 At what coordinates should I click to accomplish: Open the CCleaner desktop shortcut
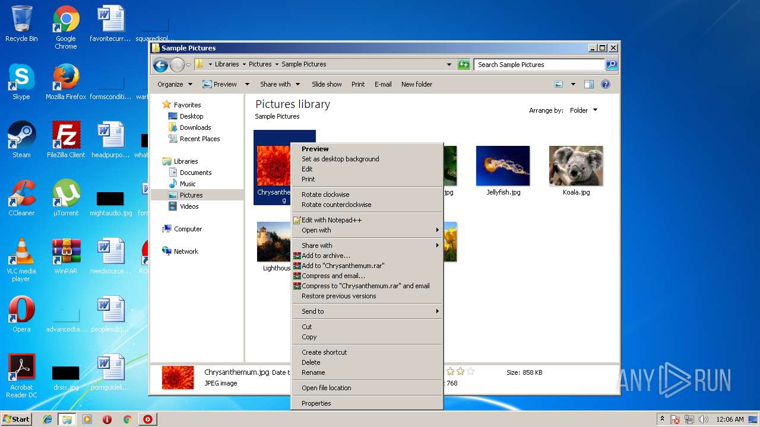click(21, 198)
